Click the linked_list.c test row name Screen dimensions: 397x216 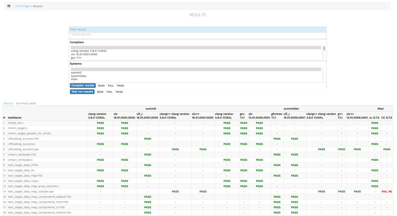[16, 123]
